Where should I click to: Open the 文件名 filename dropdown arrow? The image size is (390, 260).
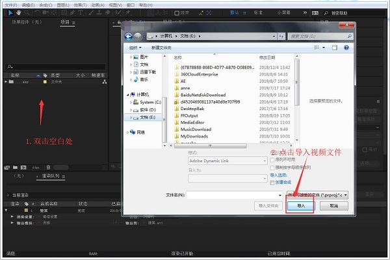click(280, 195)
